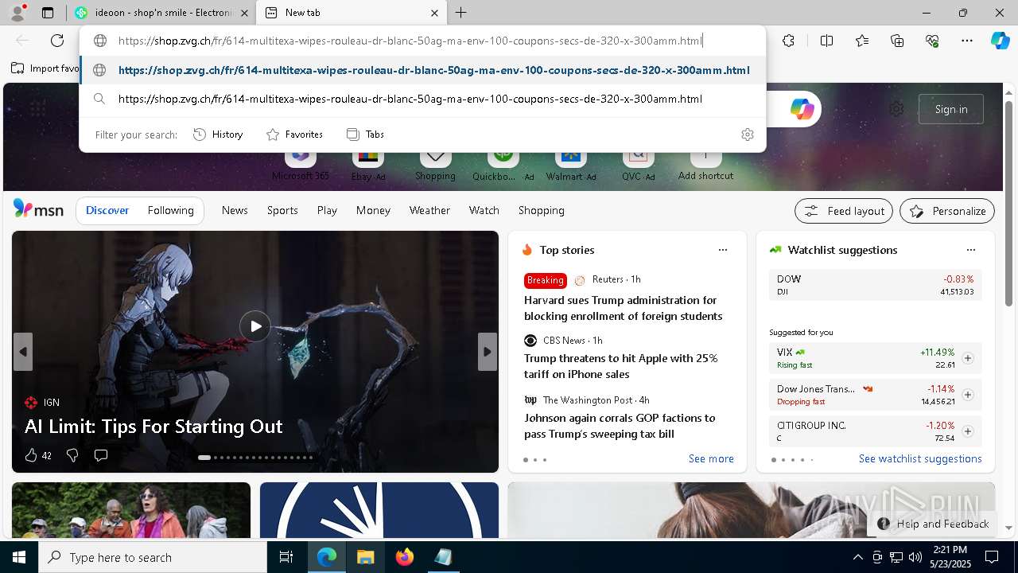Open the msn logo link
1018x573 pixels.
[38, 209]
